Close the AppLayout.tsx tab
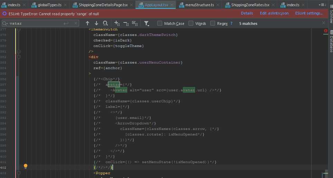 [172, 5]
